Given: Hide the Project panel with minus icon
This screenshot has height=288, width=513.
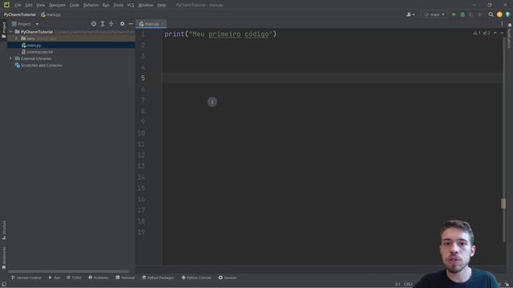Looking at the screenshot, I should 131,24.
